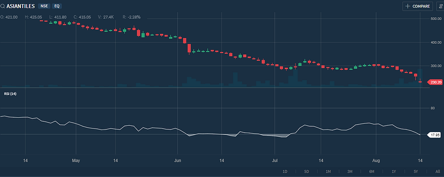
Task: Switch chart range to 1Y
Action: [394, 172]
